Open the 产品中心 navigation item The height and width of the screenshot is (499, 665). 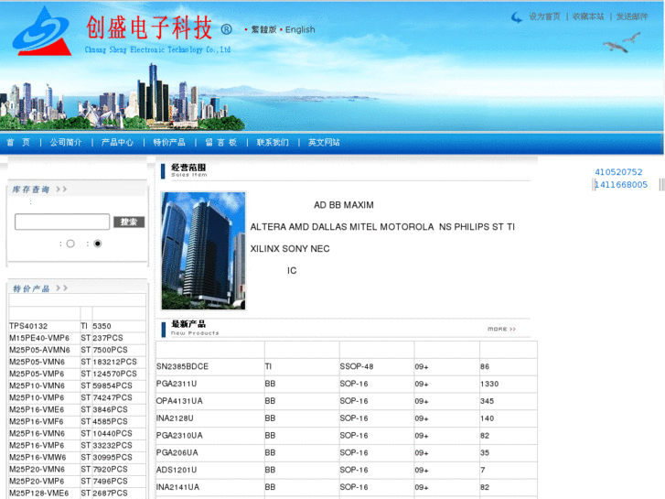(117, 142)
